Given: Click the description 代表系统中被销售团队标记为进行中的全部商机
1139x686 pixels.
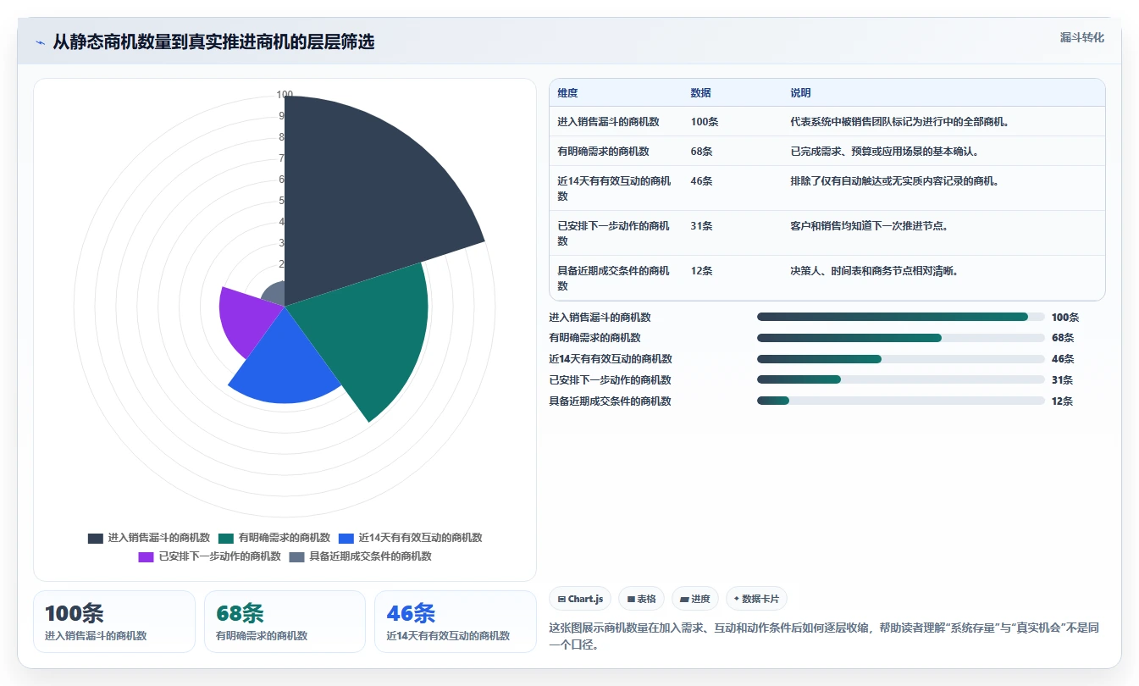Looking at the screenshot, I should point(899,122).
